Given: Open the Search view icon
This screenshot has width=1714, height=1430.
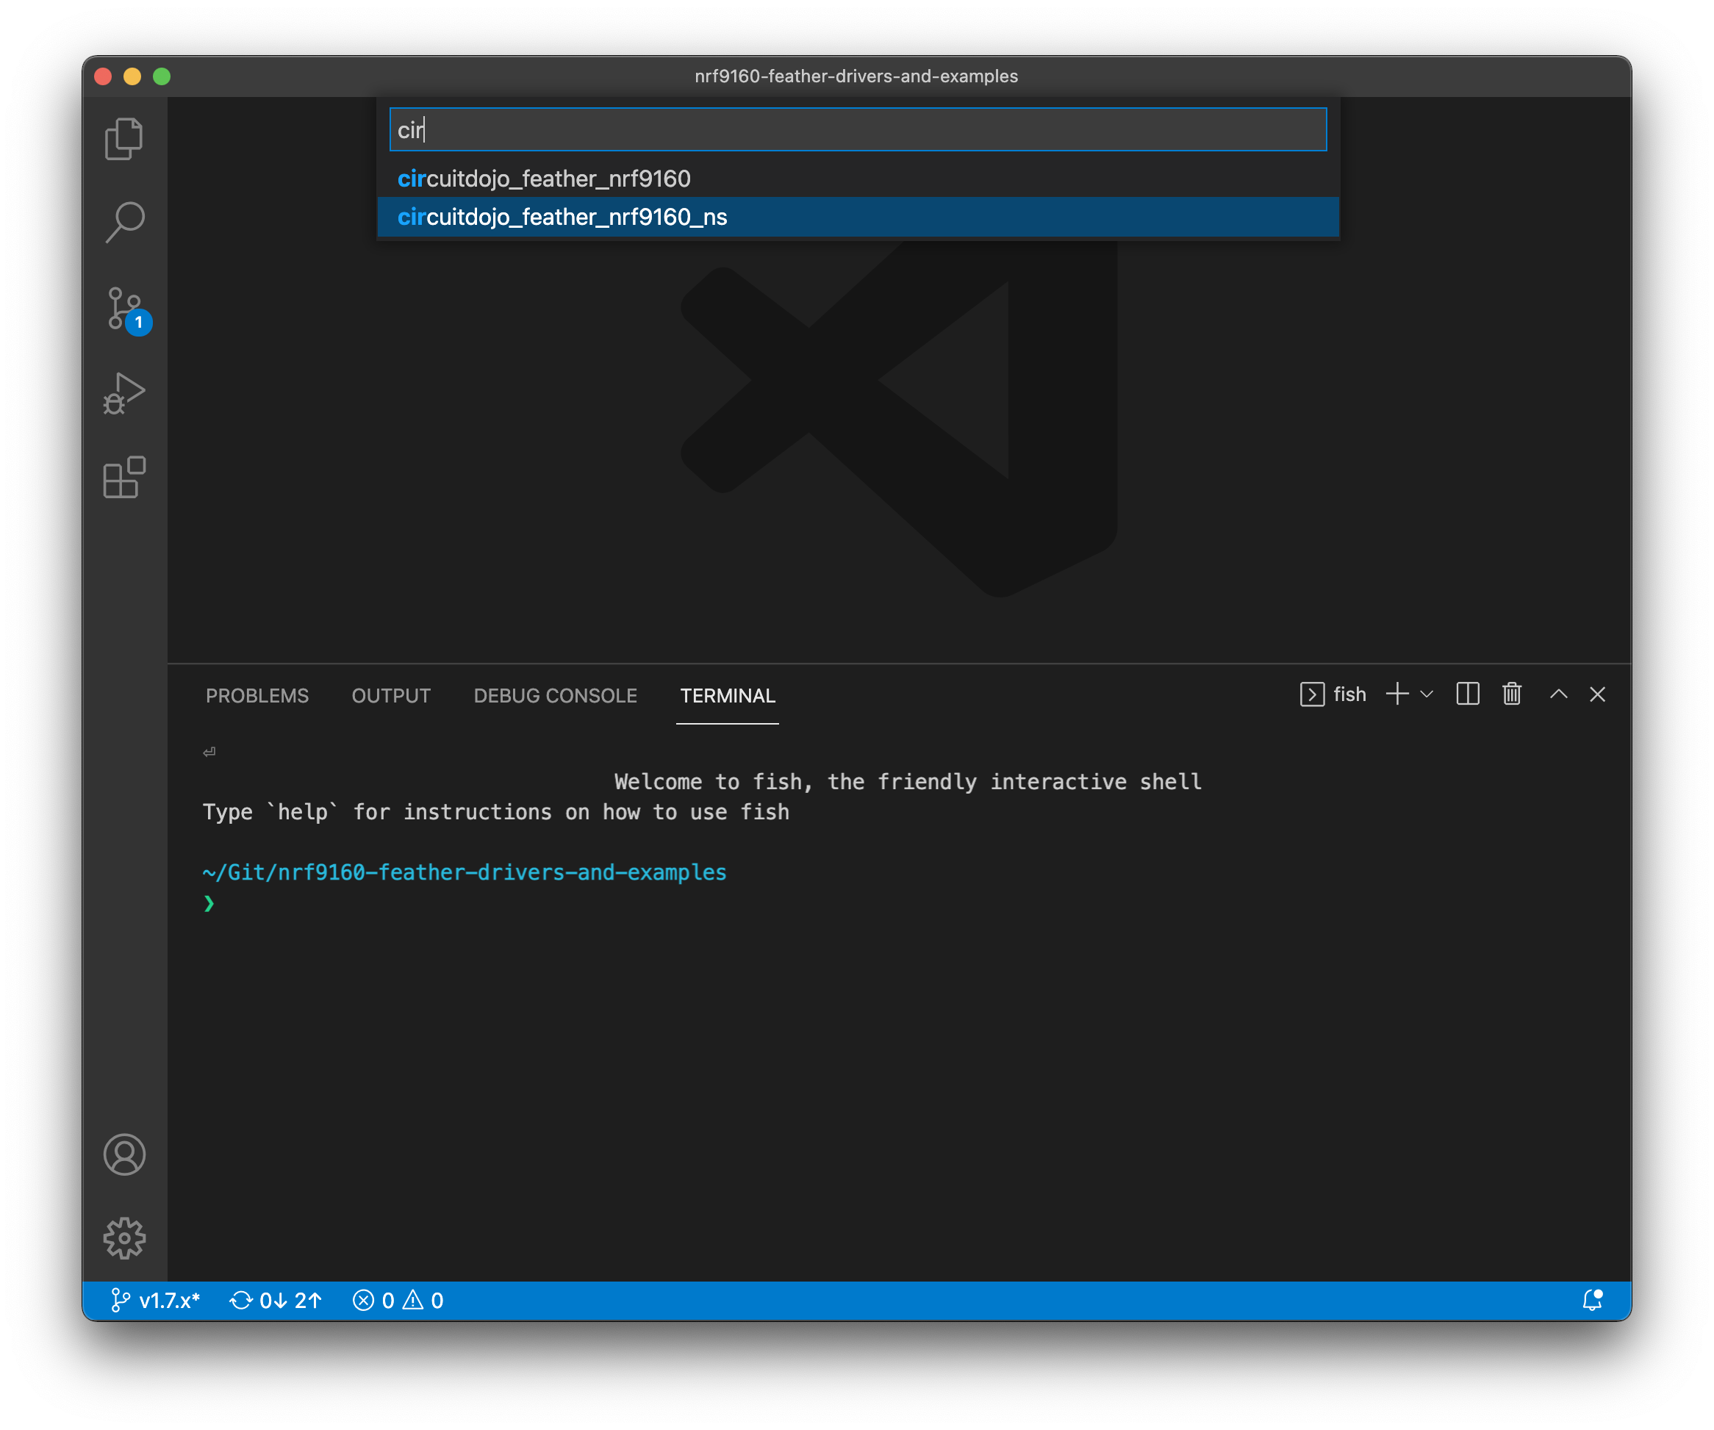Looking at the screenshot, I should [124, 223].
